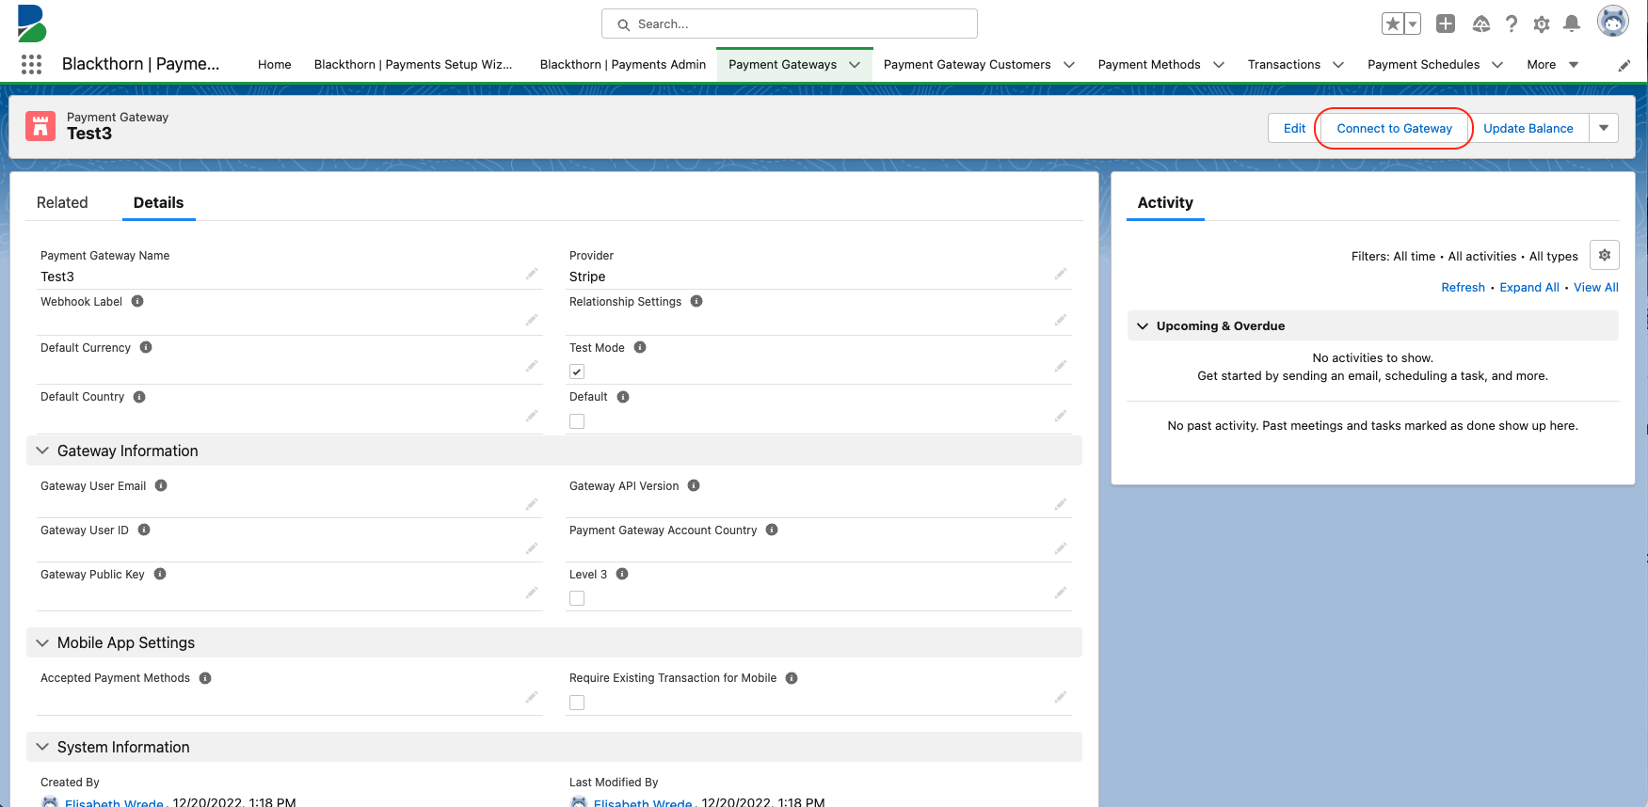Image resolution: width=1648 pixels, height=807 pixels.
Task: Show Default Currency info icon
Action: (146, 347)
